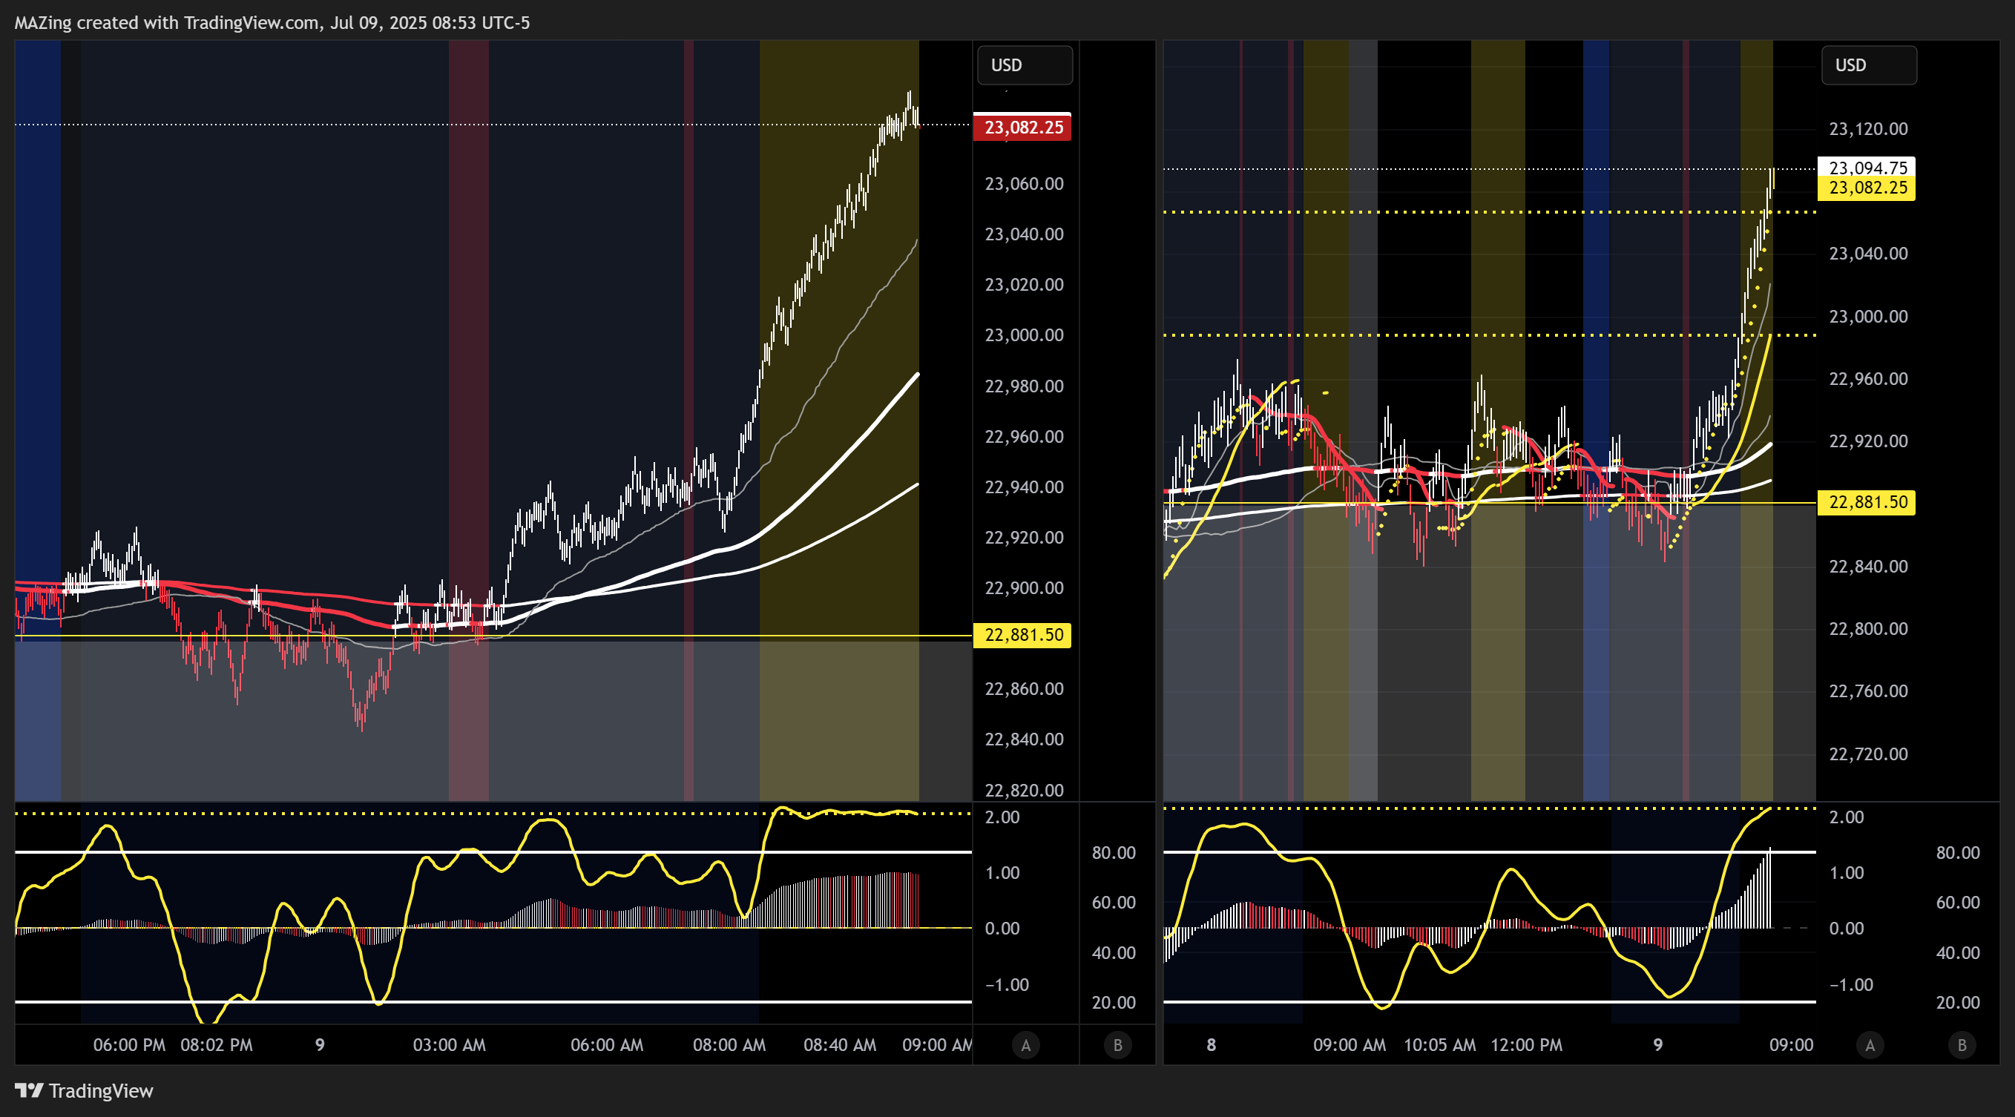Click the 23,020.00 price axis value

pyautogui.click(x=1024, y=285)
